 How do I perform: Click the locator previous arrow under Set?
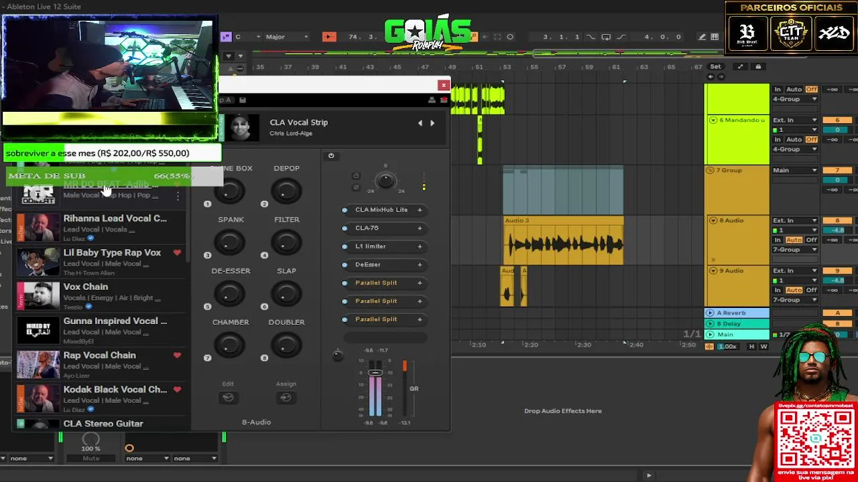(x=711, y=76)
